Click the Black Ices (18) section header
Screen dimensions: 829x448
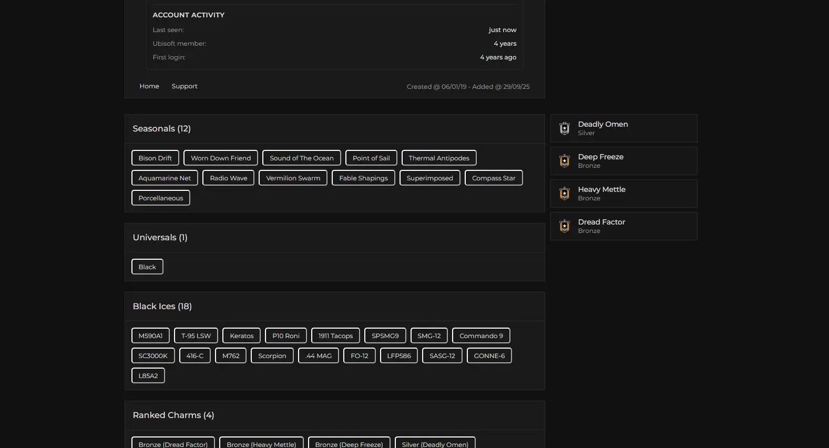[162, 307]
